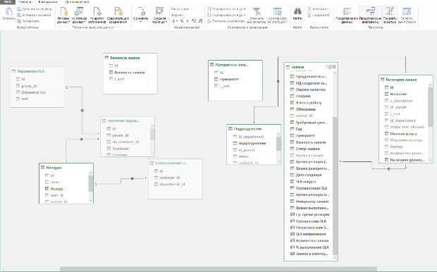This screenshot has width=437, height=272.
Task: Click the From Other Sources icon
Action: 97,12
